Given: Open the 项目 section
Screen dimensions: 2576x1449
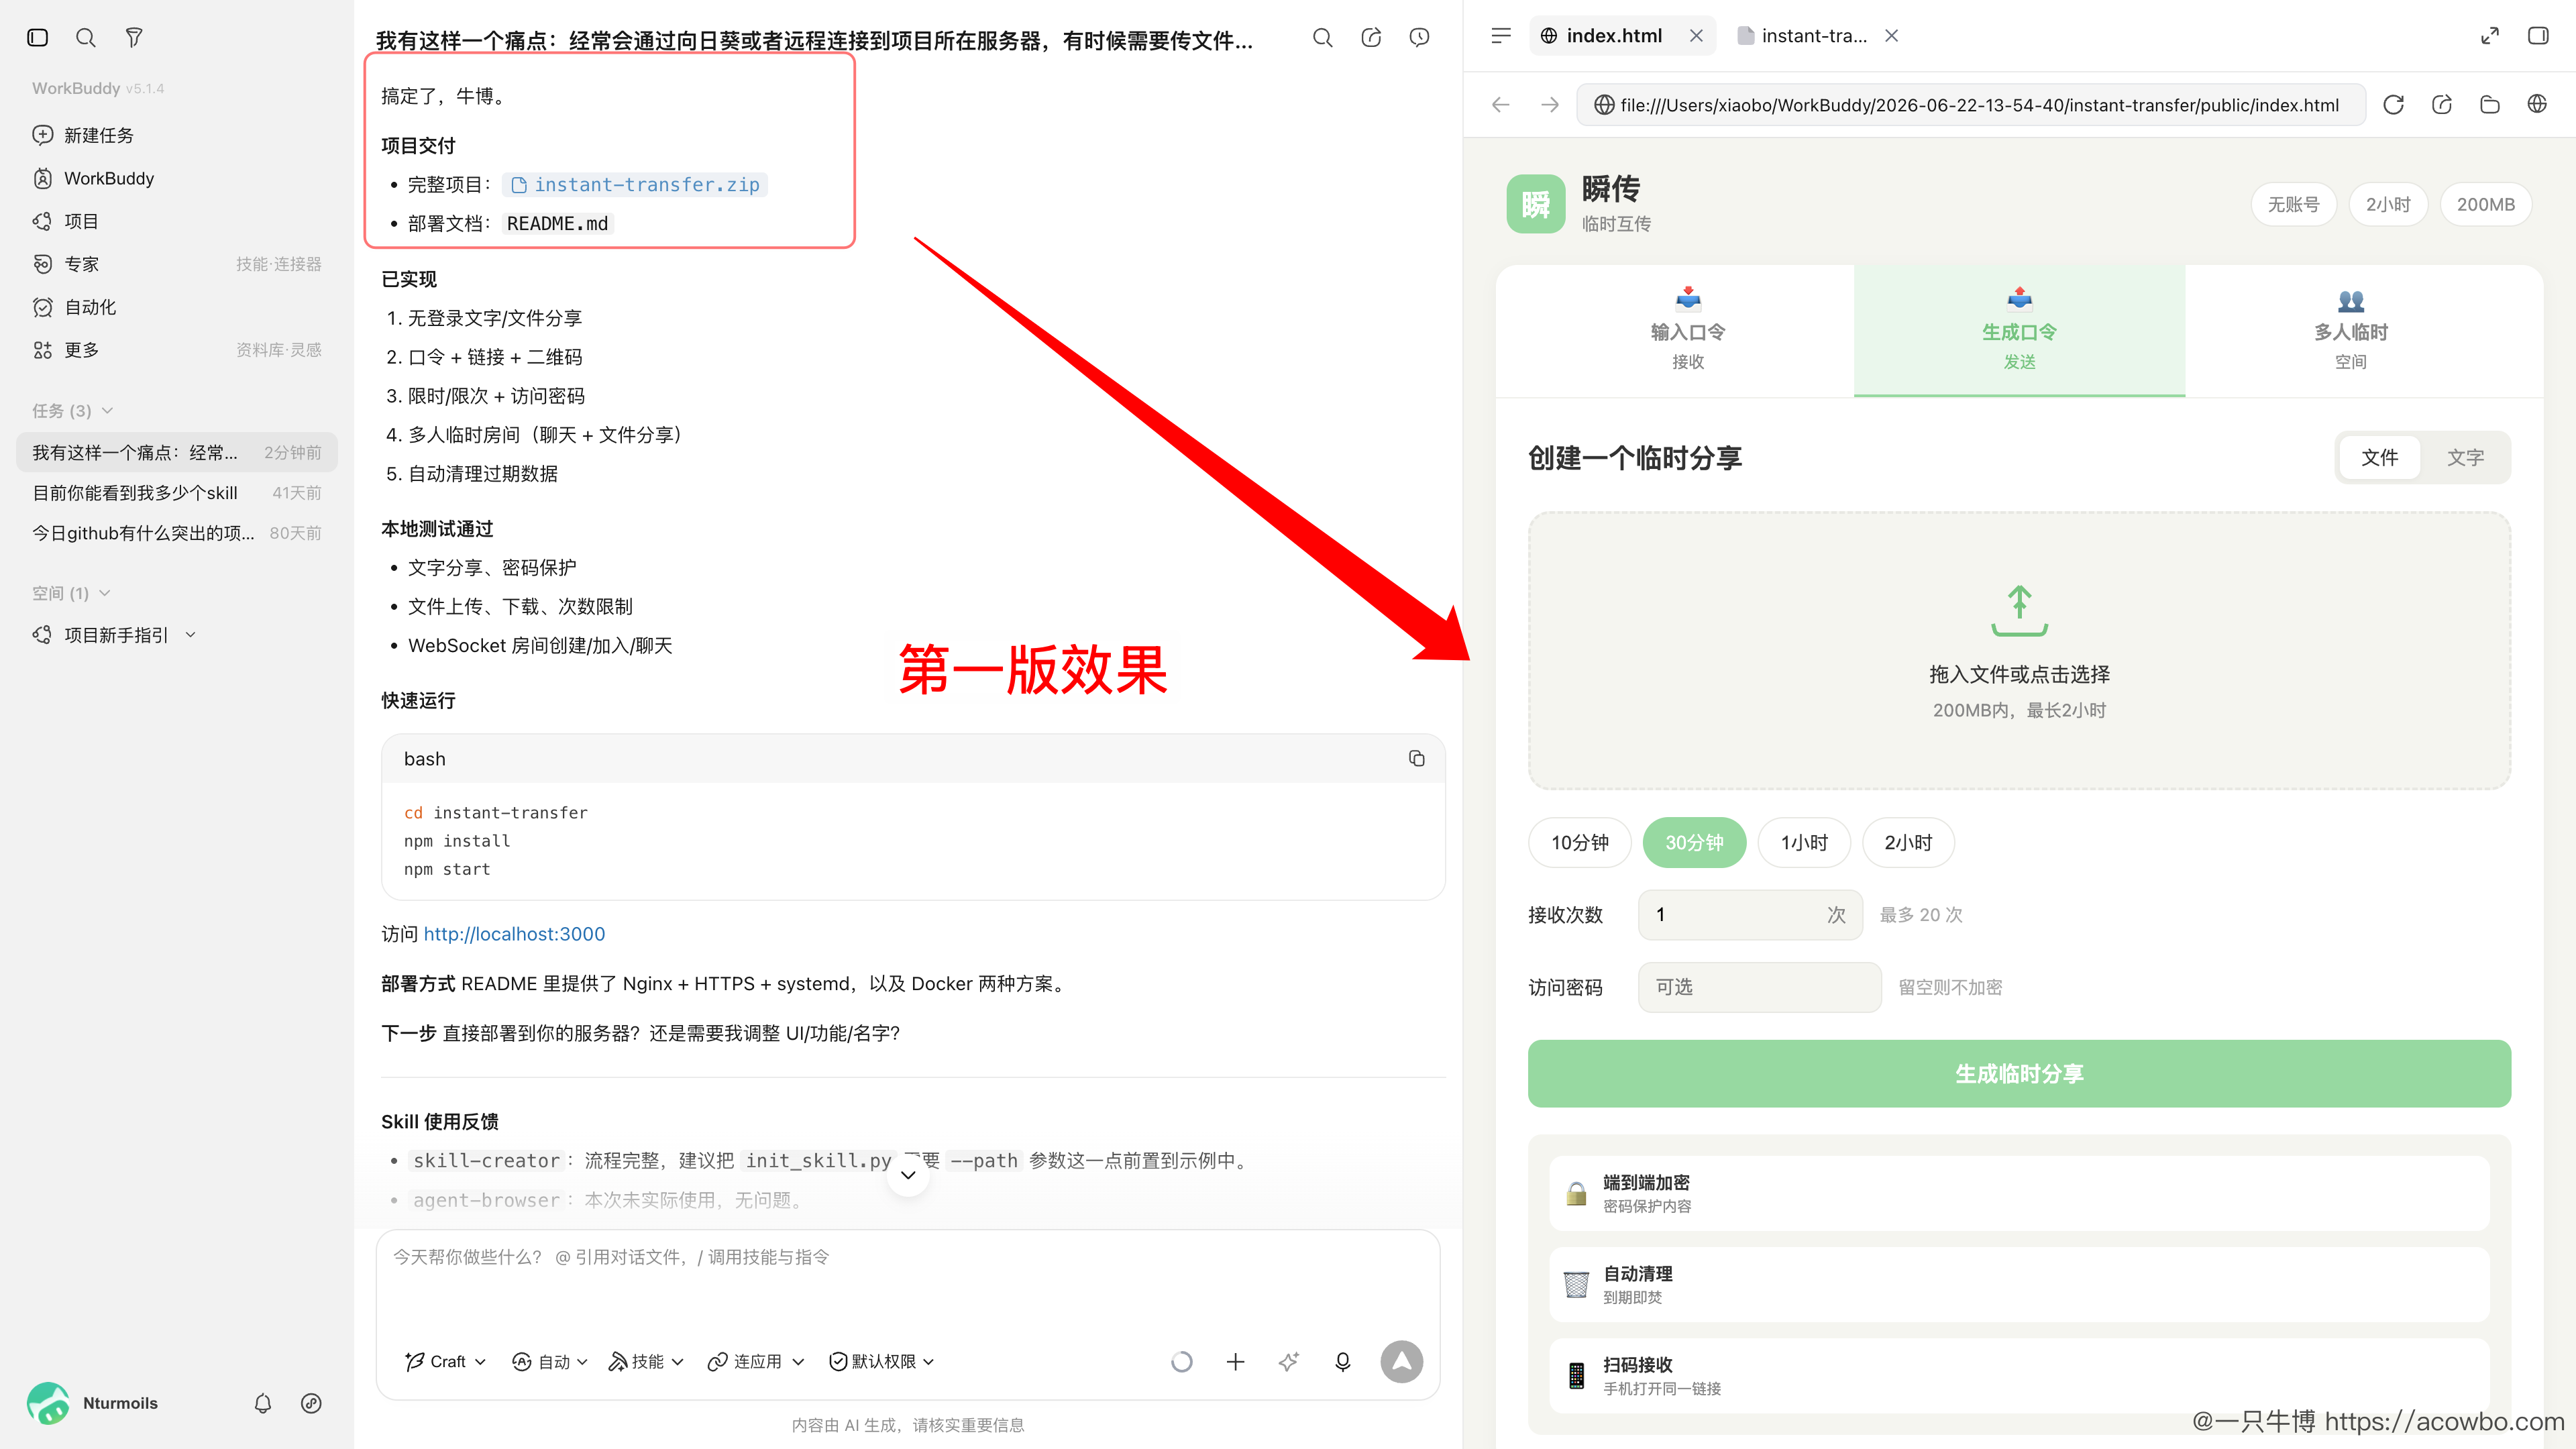Looking at the screenshot, I should coord(66,221).
